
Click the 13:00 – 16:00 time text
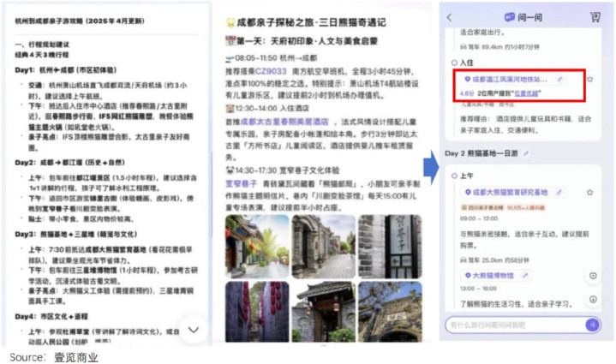pyautogui.click(x=478, y=289)
